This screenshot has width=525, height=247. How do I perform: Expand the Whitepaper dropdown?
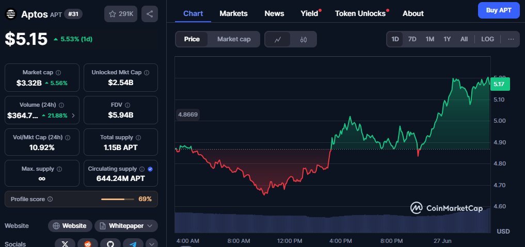tap(150, 226)
